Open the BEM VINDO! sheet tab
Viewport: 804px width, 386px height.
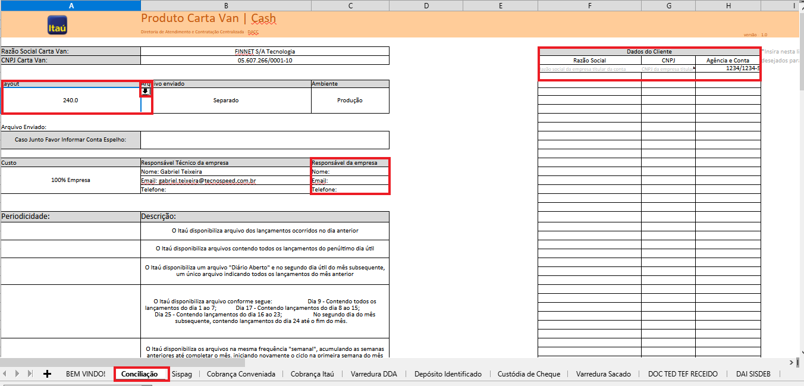[86, 374]
